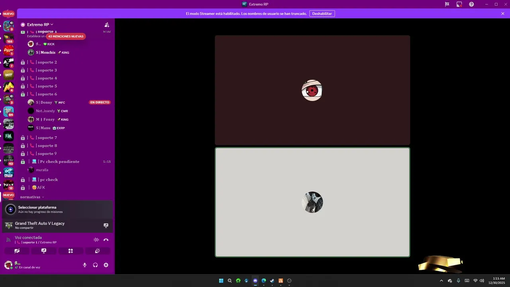This screenshot has height=287, width=510.
Task: Click the Seleccionar plataforma quest icon
Action: (11, 209)
